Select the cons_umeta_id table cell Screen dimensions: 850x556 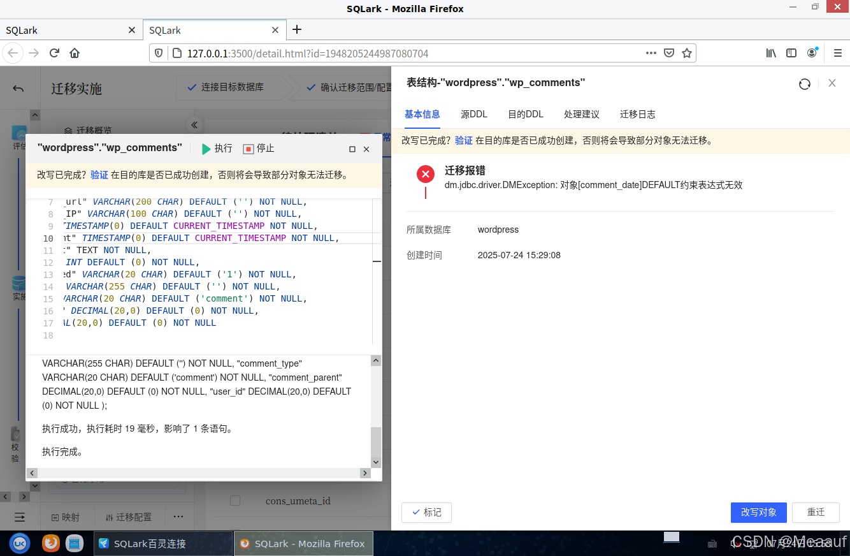298,501
